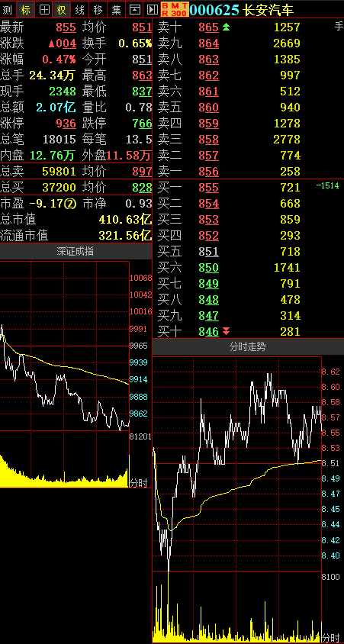Click the 集 toolbar button
This screenshot has height=644, width=344.
[116, 9]
